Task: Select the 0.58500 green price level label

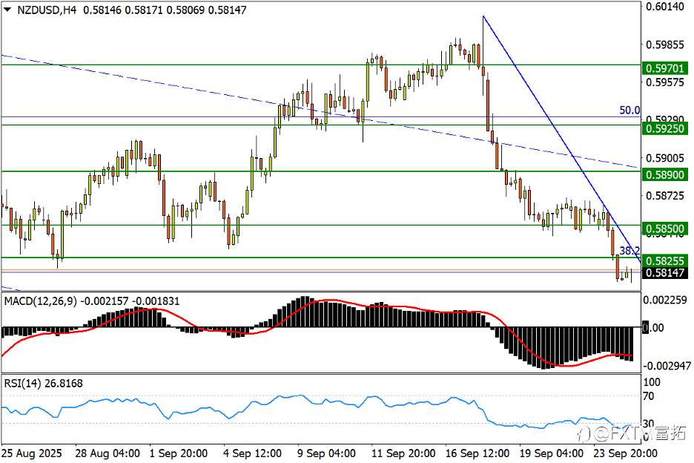Action: click(x=665, y=229)
